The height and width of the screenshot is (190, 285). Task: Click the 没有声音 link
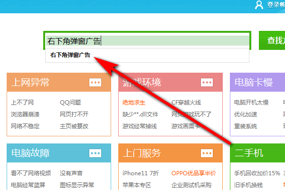(71, 173)
